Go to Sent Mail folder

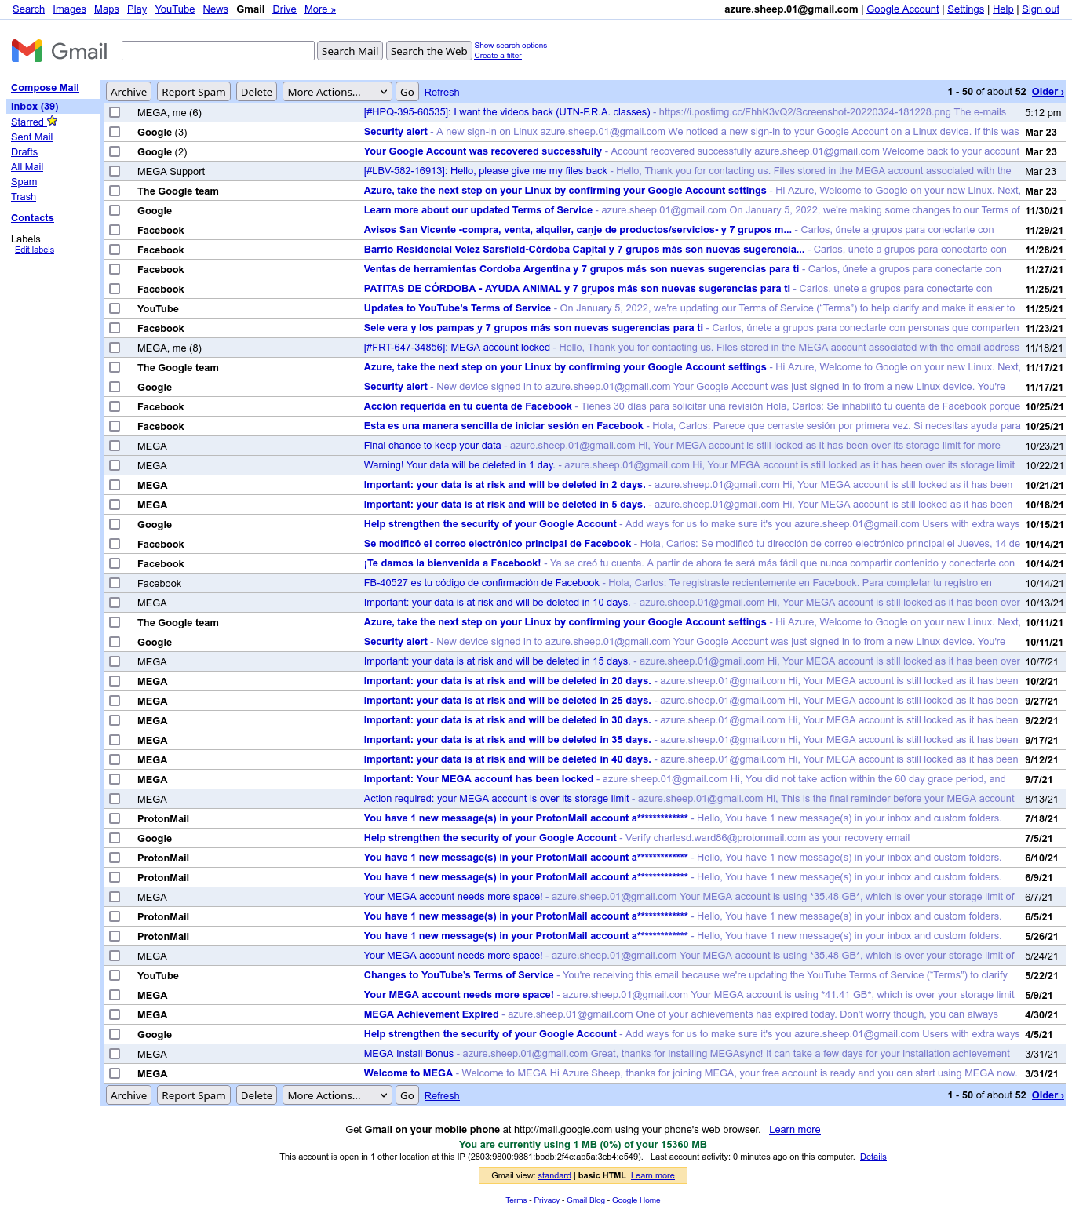click(31, 137)
